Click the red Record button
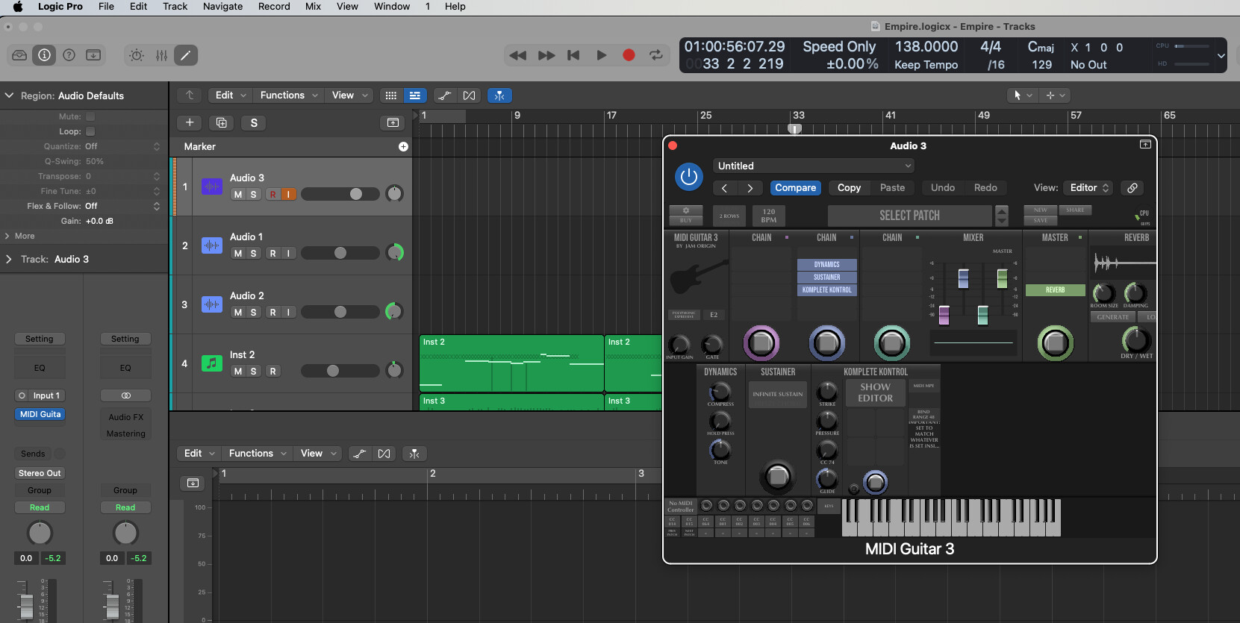 (629, 55)
